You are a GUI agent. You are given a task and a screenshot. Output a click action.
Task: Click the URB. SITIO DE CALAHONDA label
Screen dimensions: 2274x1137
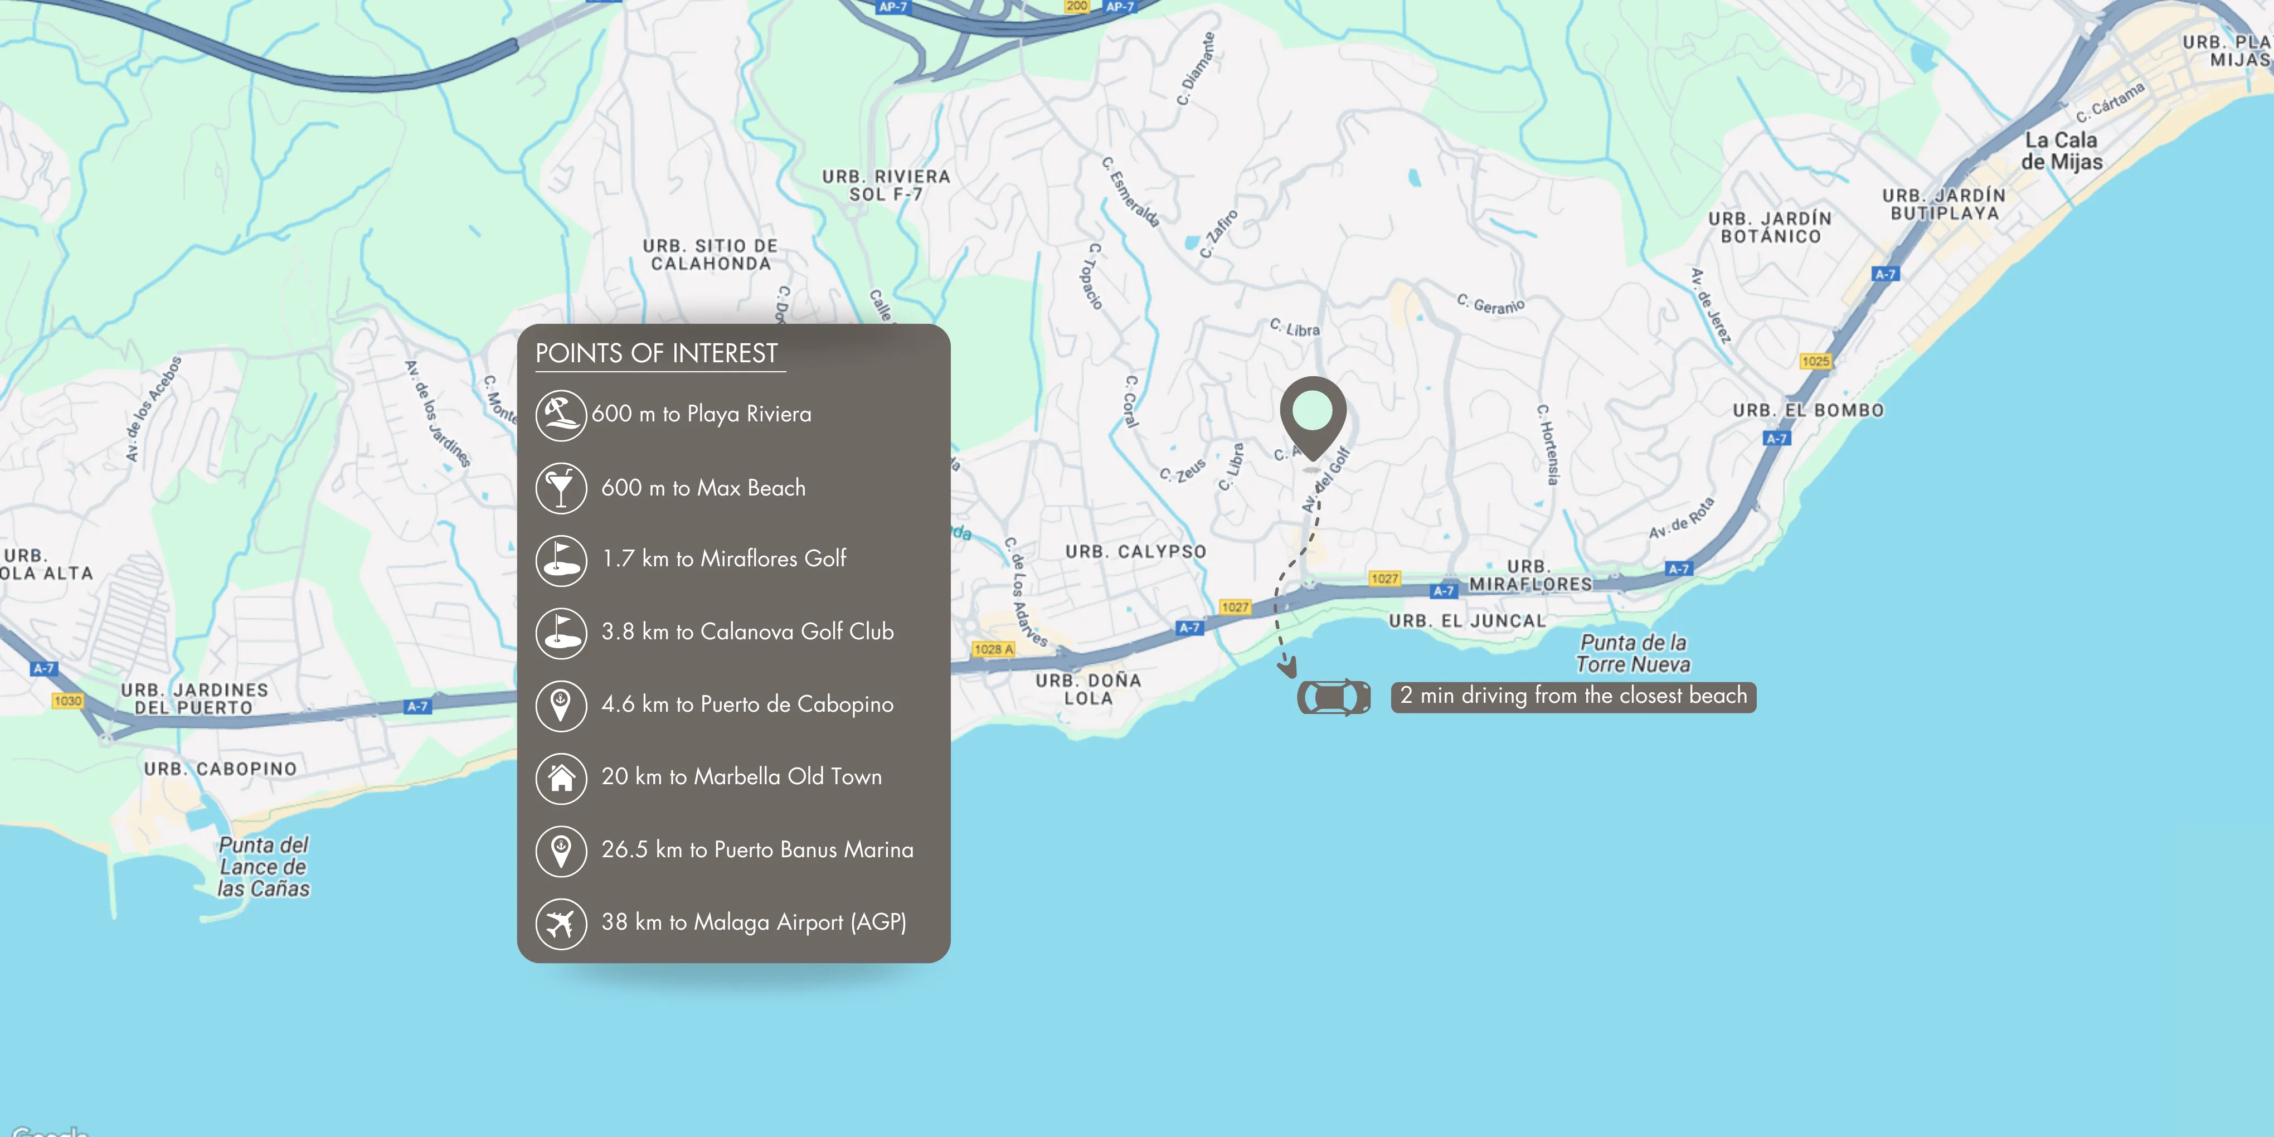tap(711, 255)
